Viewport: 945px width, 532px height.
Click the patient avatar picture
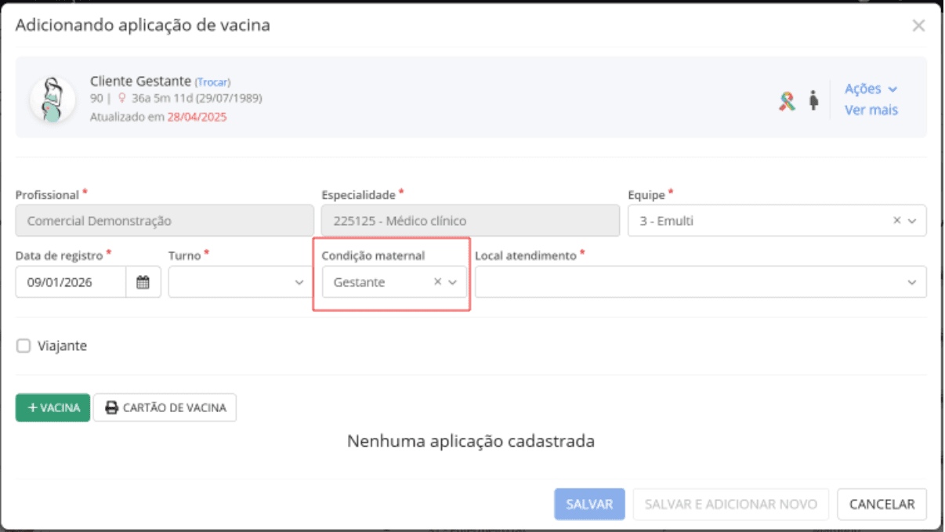52,99
